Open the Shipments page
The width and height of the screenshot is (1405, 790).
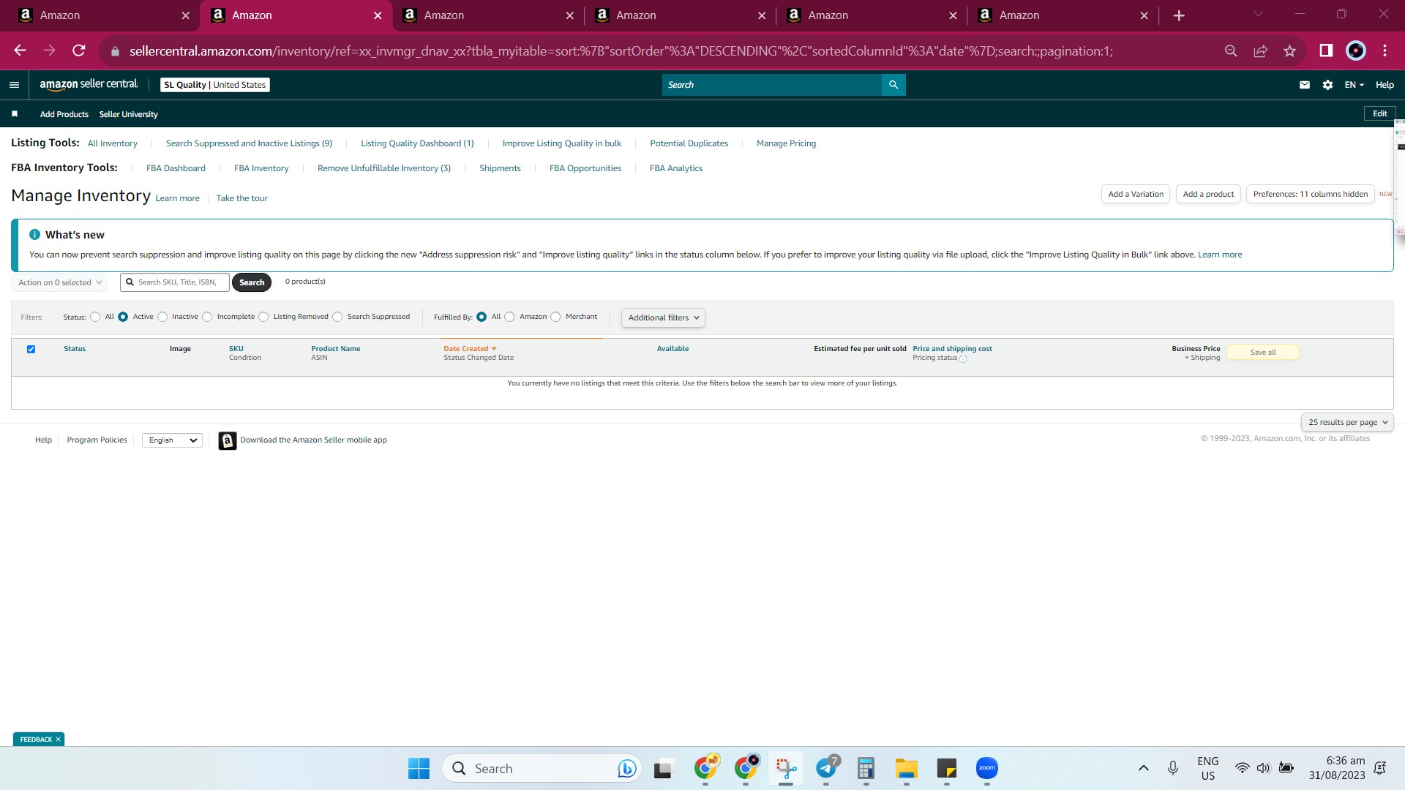click(x=500, y=168)
